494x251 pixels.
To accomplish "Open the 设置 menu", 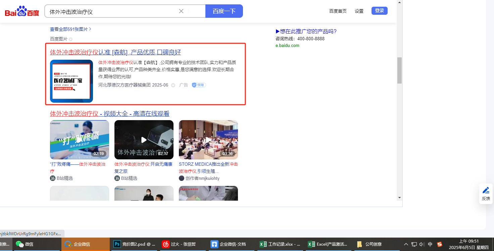I will [359, 11].
